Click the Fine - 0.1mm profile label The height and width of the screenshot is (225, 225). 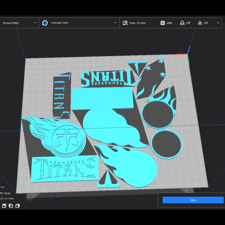pos(138,23)
